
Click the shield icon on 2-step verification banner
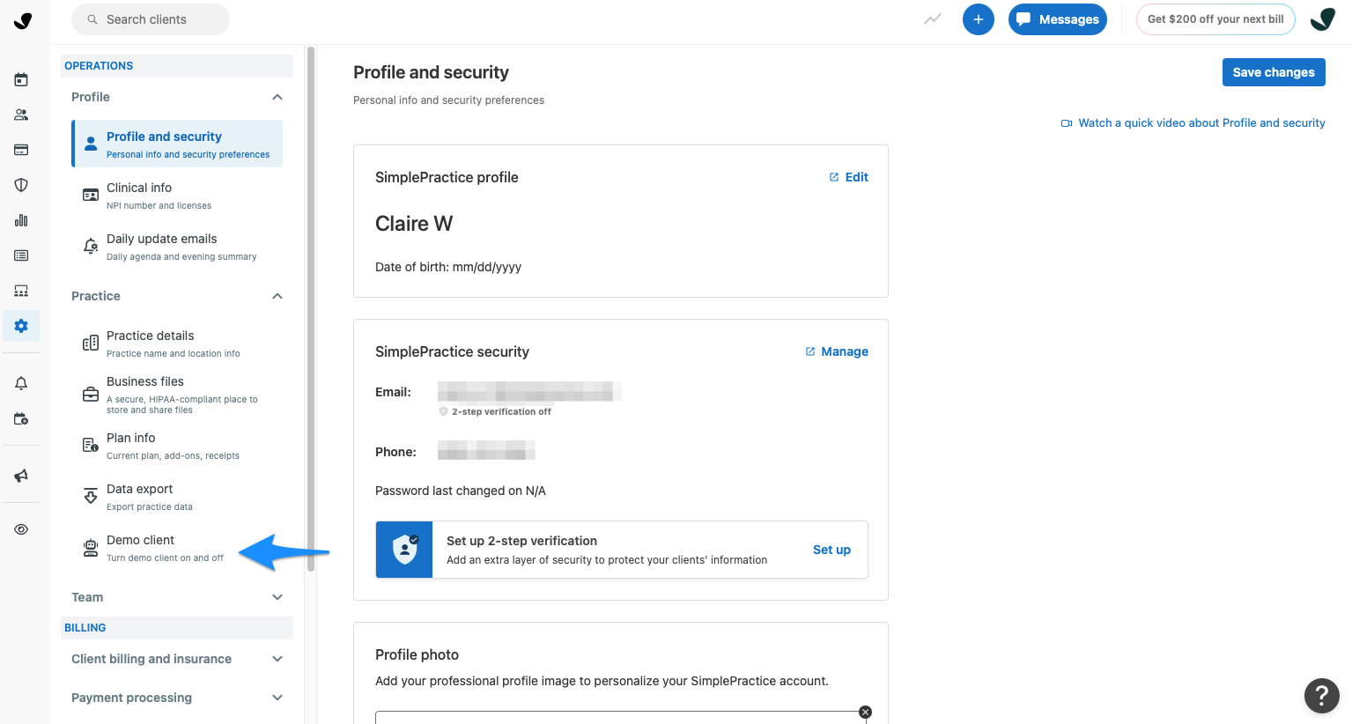404,550
